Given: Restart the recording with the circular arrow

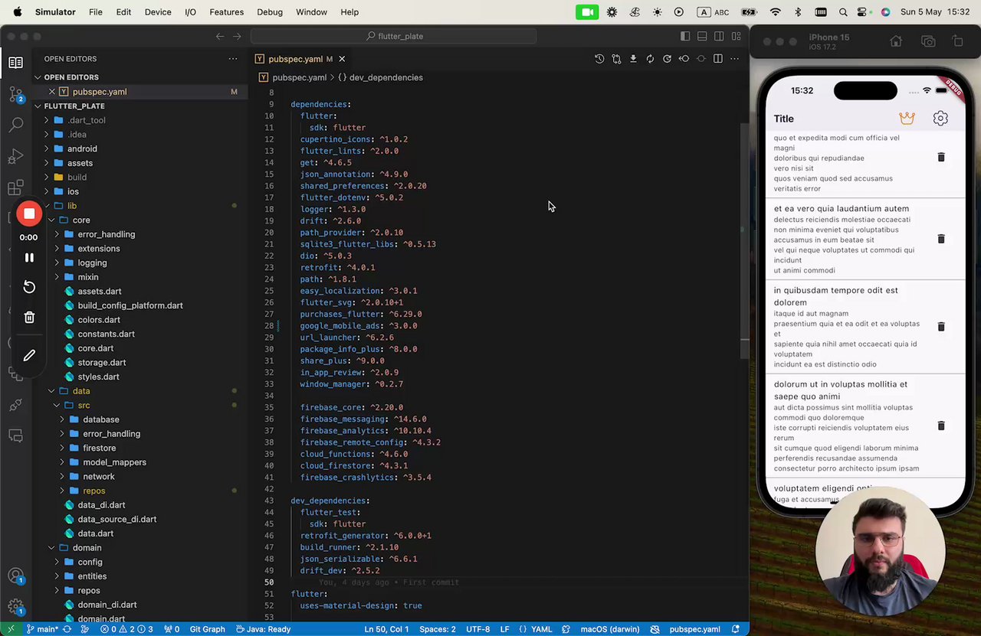Looking at the screenshot, I should click(29, 287).
